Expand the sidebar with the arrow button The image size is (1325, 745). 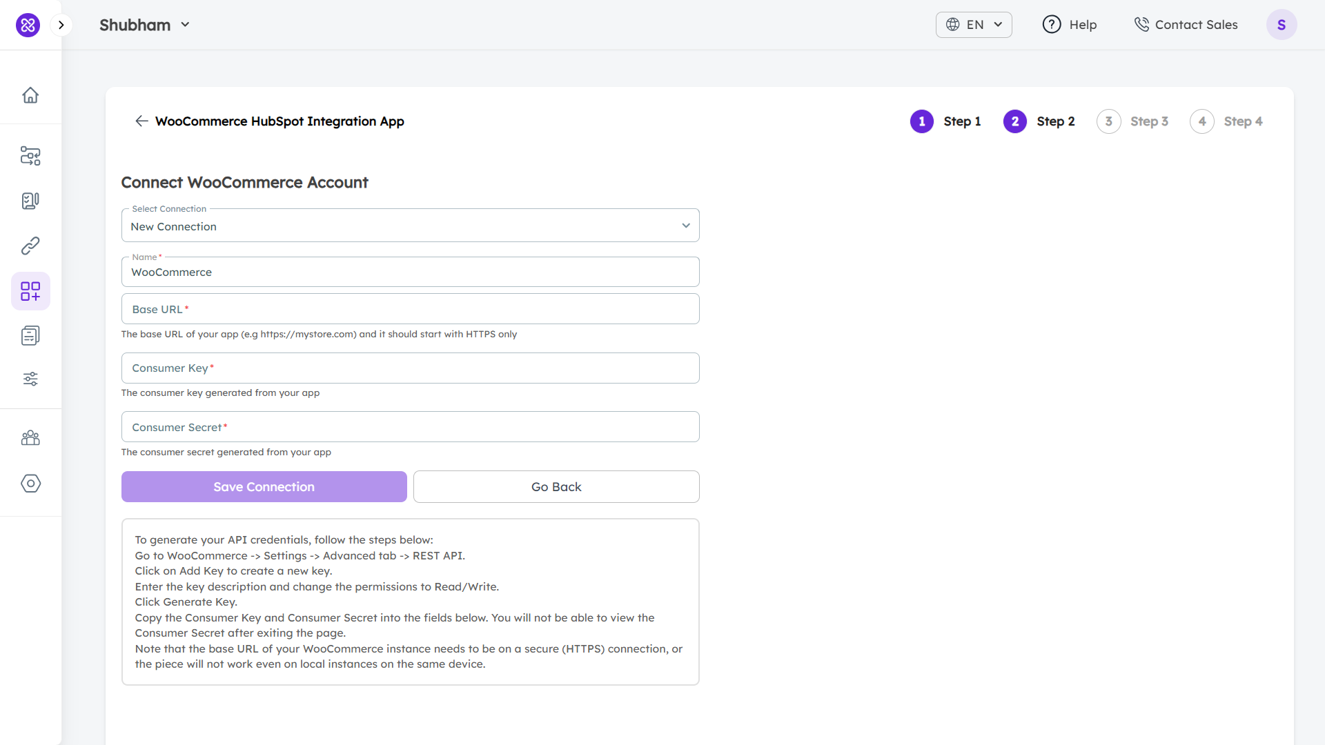[x=61, y=25]
